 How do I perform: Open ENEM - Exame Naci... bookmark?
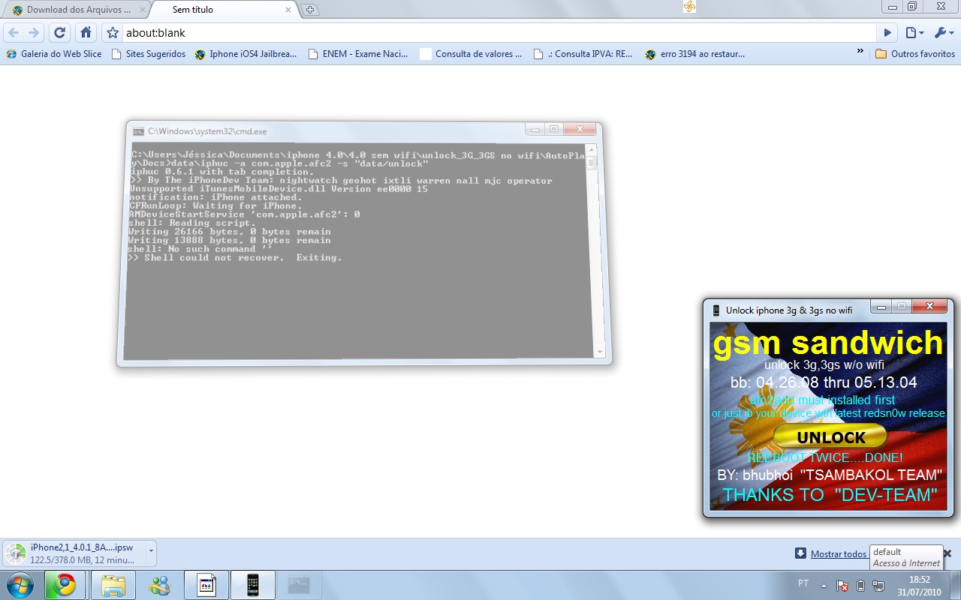click(x=358, y=54)
